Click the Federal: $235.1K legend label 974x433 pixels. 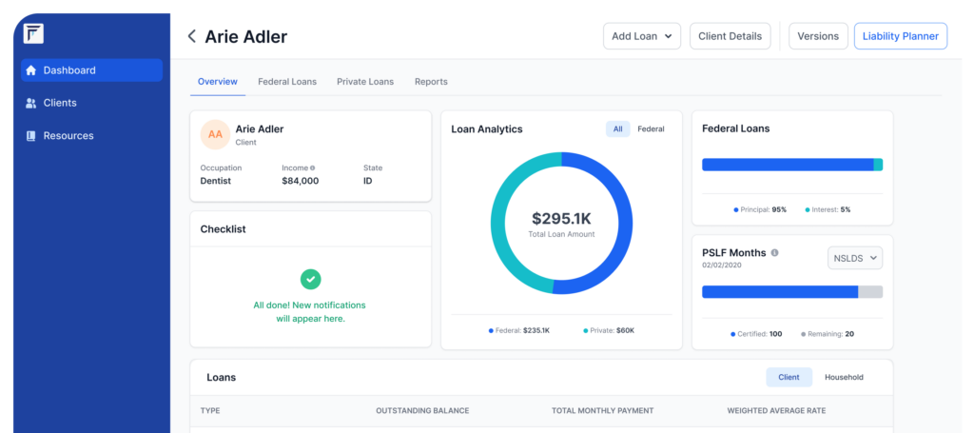[522, 331]
